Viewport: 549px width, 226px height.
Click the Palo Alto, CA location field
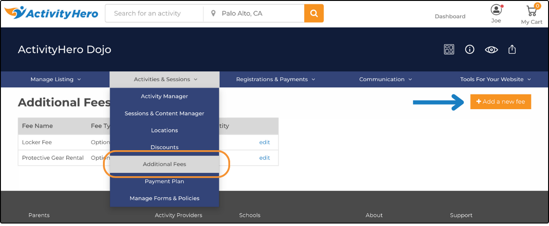coord(254,13)
